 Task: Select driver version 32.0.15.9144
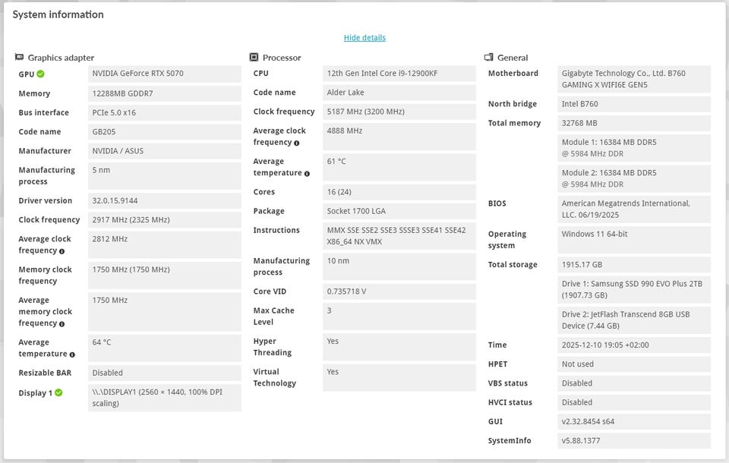pyautogui.click(x=165, y=200)
